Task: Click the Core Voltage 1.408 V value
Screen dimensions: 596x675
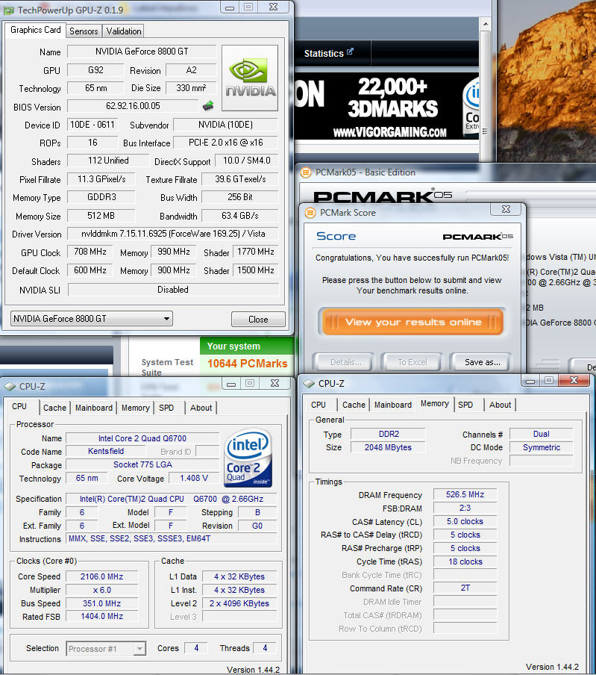Action: (x=193, y=479)
